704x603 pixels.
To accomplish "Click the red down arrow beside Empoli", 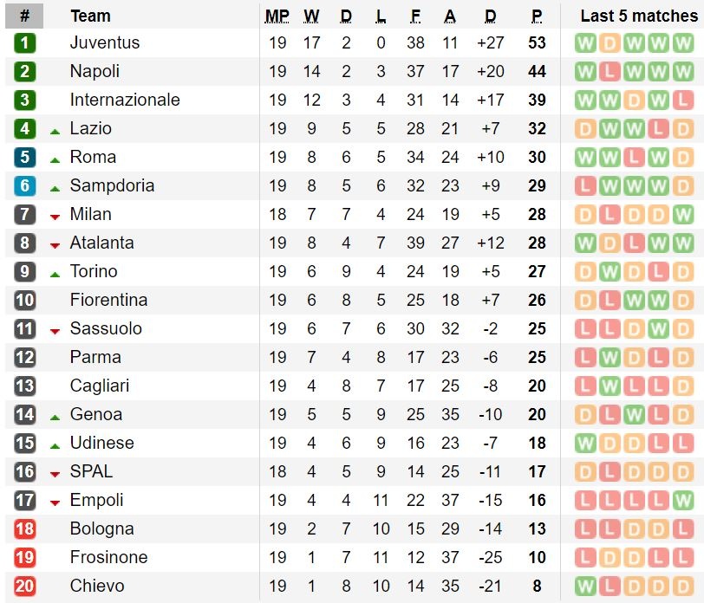I will pos(55,502).
